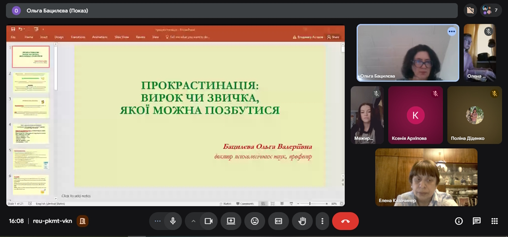Open the emoji reactions button
The width and height of the screenshot is (508, 237).
click(255, 221)
